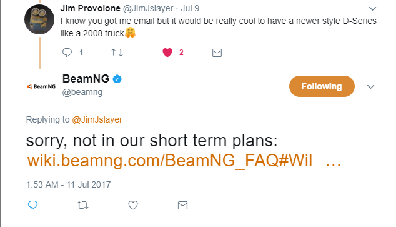Like the BeamNG tweet with heart icon
Viewport: 396px width, 227px height.
133,205
